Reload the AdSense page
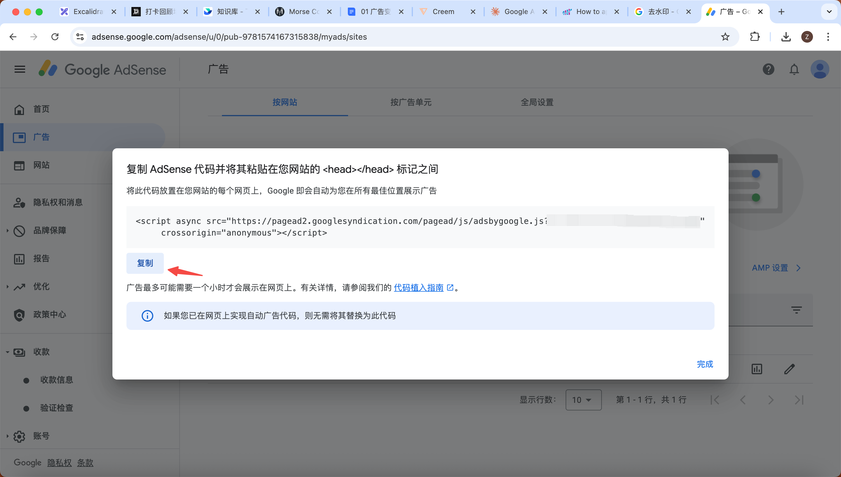The width and height of the screenshot is (841, 477). click(x=55, y=37)
